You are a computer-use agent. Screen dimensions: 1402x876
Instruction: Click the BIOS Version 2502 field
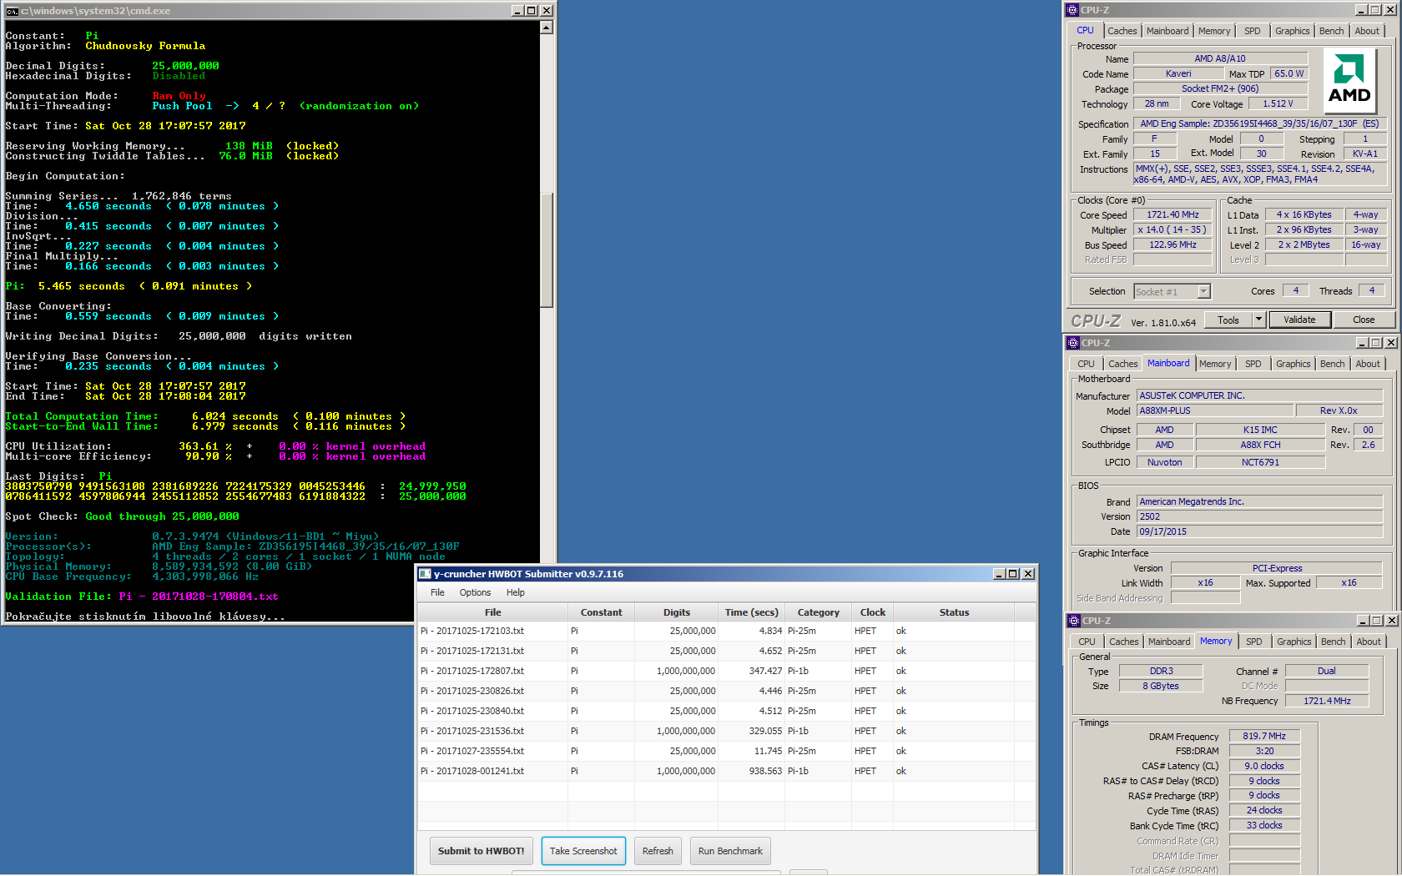click(1260, 516)
